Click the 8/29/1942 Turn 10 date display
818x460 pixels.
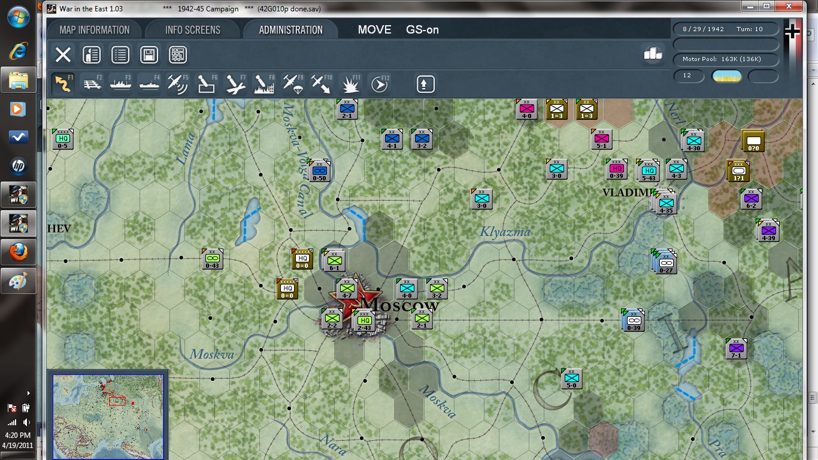coord(726,29)
